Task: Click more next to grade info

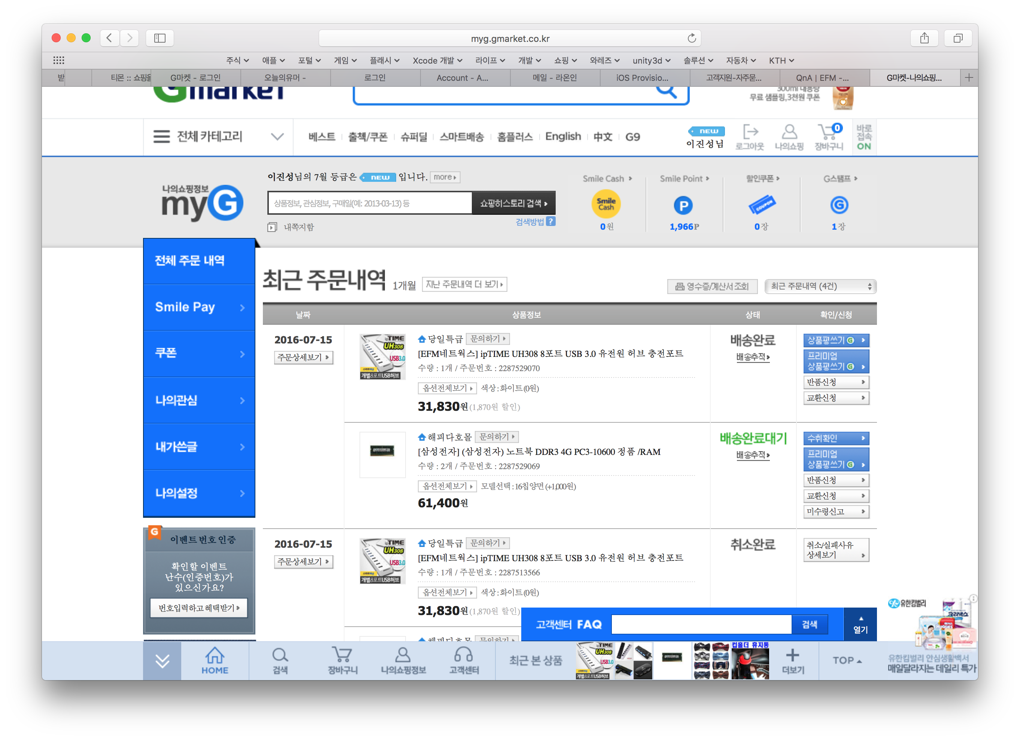Action: pos(445,177)
